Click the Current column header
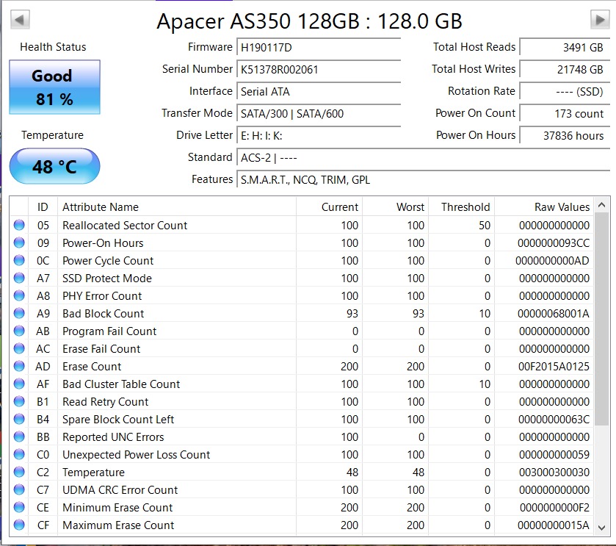 coord(329,206)
